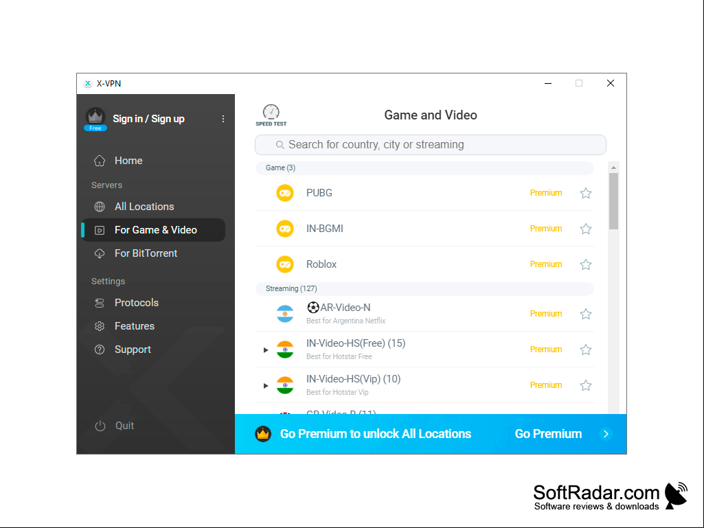Click the Support question mark icon
This screenshot has height=528, width=704.
100,349
